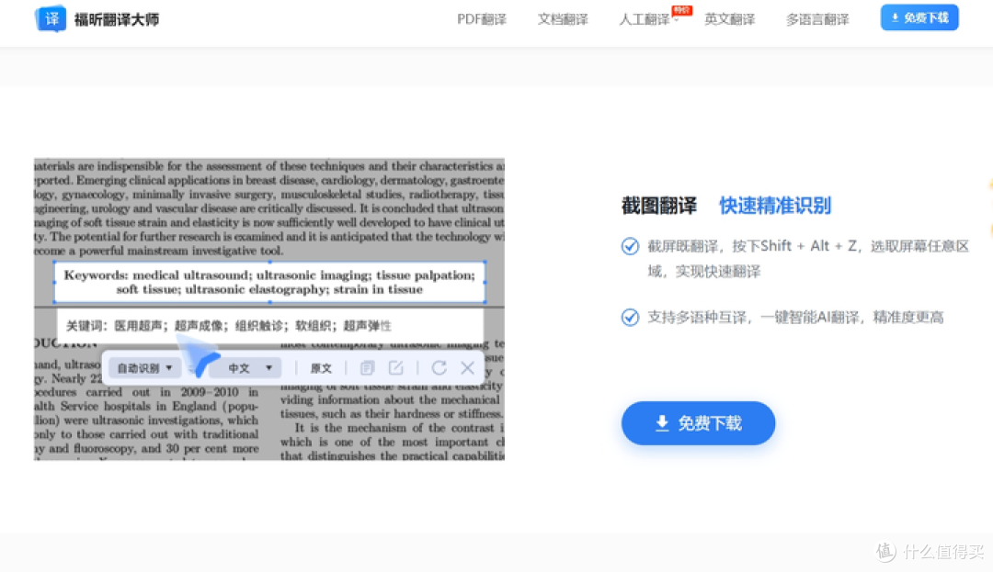This screenshot has height=572, width=993.
Task: Expand the 人工翻译 dropdown menu
Action: click(x=648, y=19)
